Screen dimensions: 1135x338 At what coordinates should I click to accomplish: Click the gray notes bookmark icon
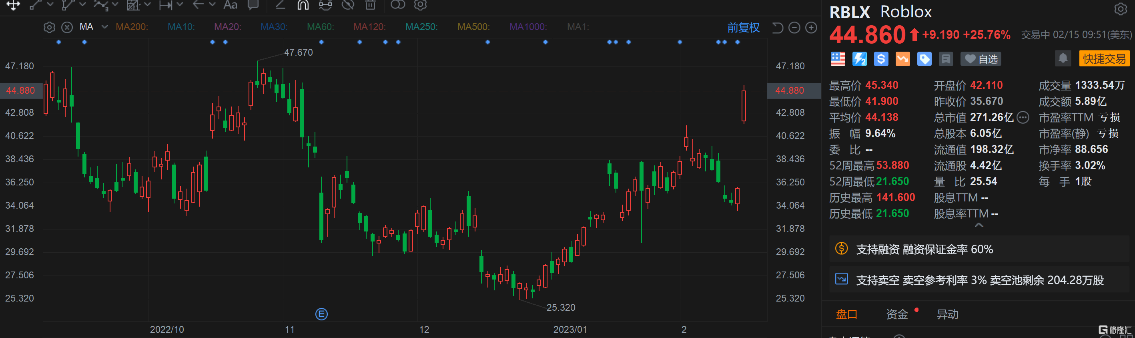point(946,59)
